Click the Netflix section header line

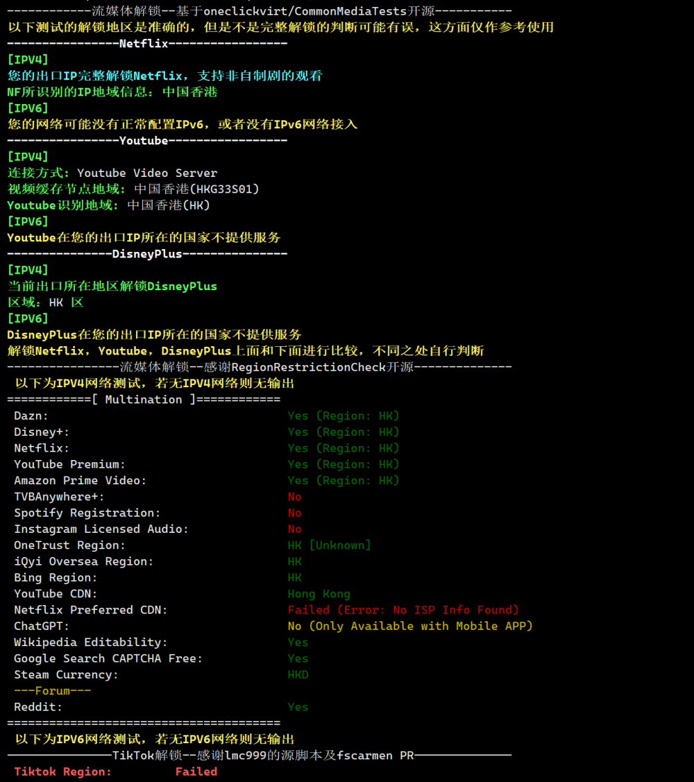[x=146, y=43]
